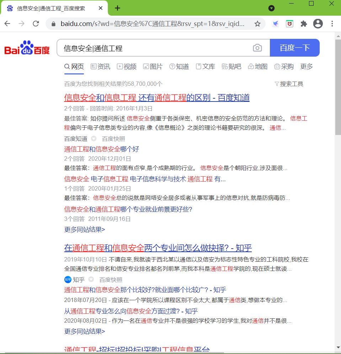Open link 信息安全 电子信息工程 电子信息科学与技术
341x354 pixels.
coord(145,179)
